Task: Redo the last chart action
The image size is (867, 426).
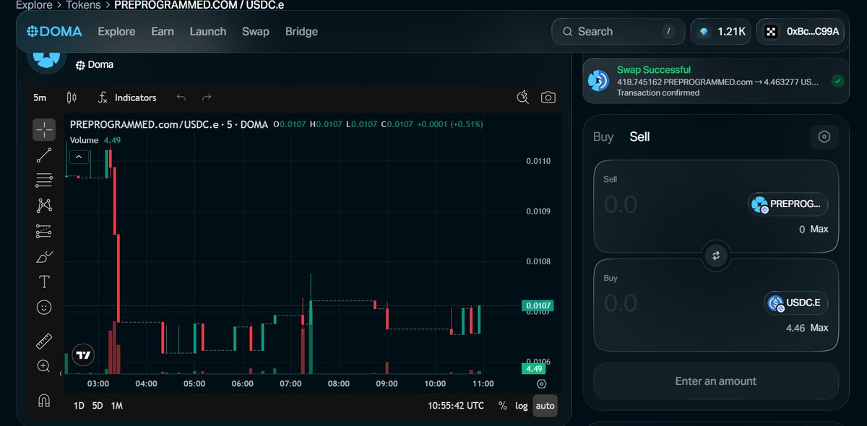Action: [207, 97]
